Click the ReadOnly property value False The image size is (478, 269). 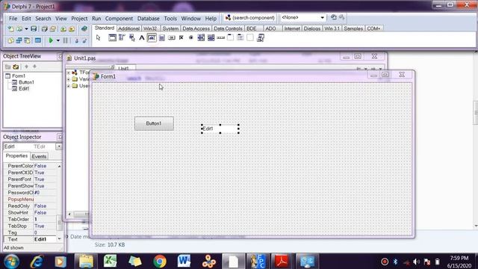tap(45, 206)
